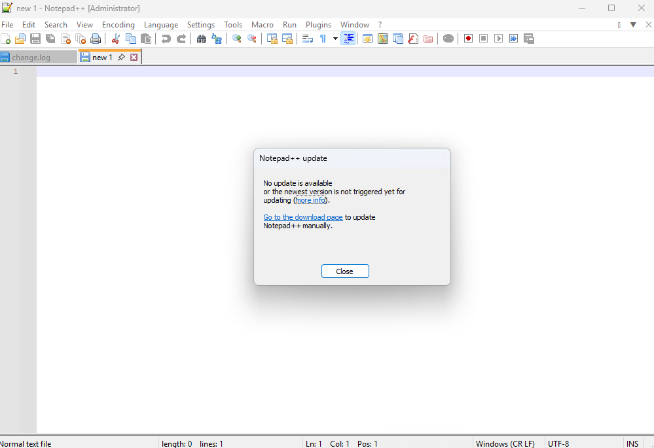Toggle the highlighted indent guide button

pos(348,39)
